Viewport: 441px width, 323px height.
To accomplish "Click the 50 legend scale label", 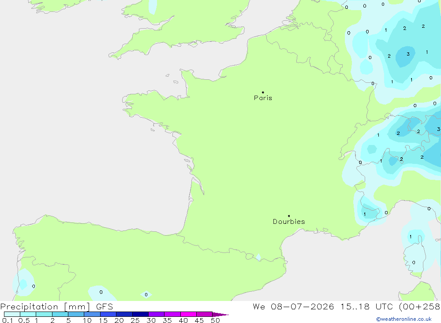I will point(216,320).
